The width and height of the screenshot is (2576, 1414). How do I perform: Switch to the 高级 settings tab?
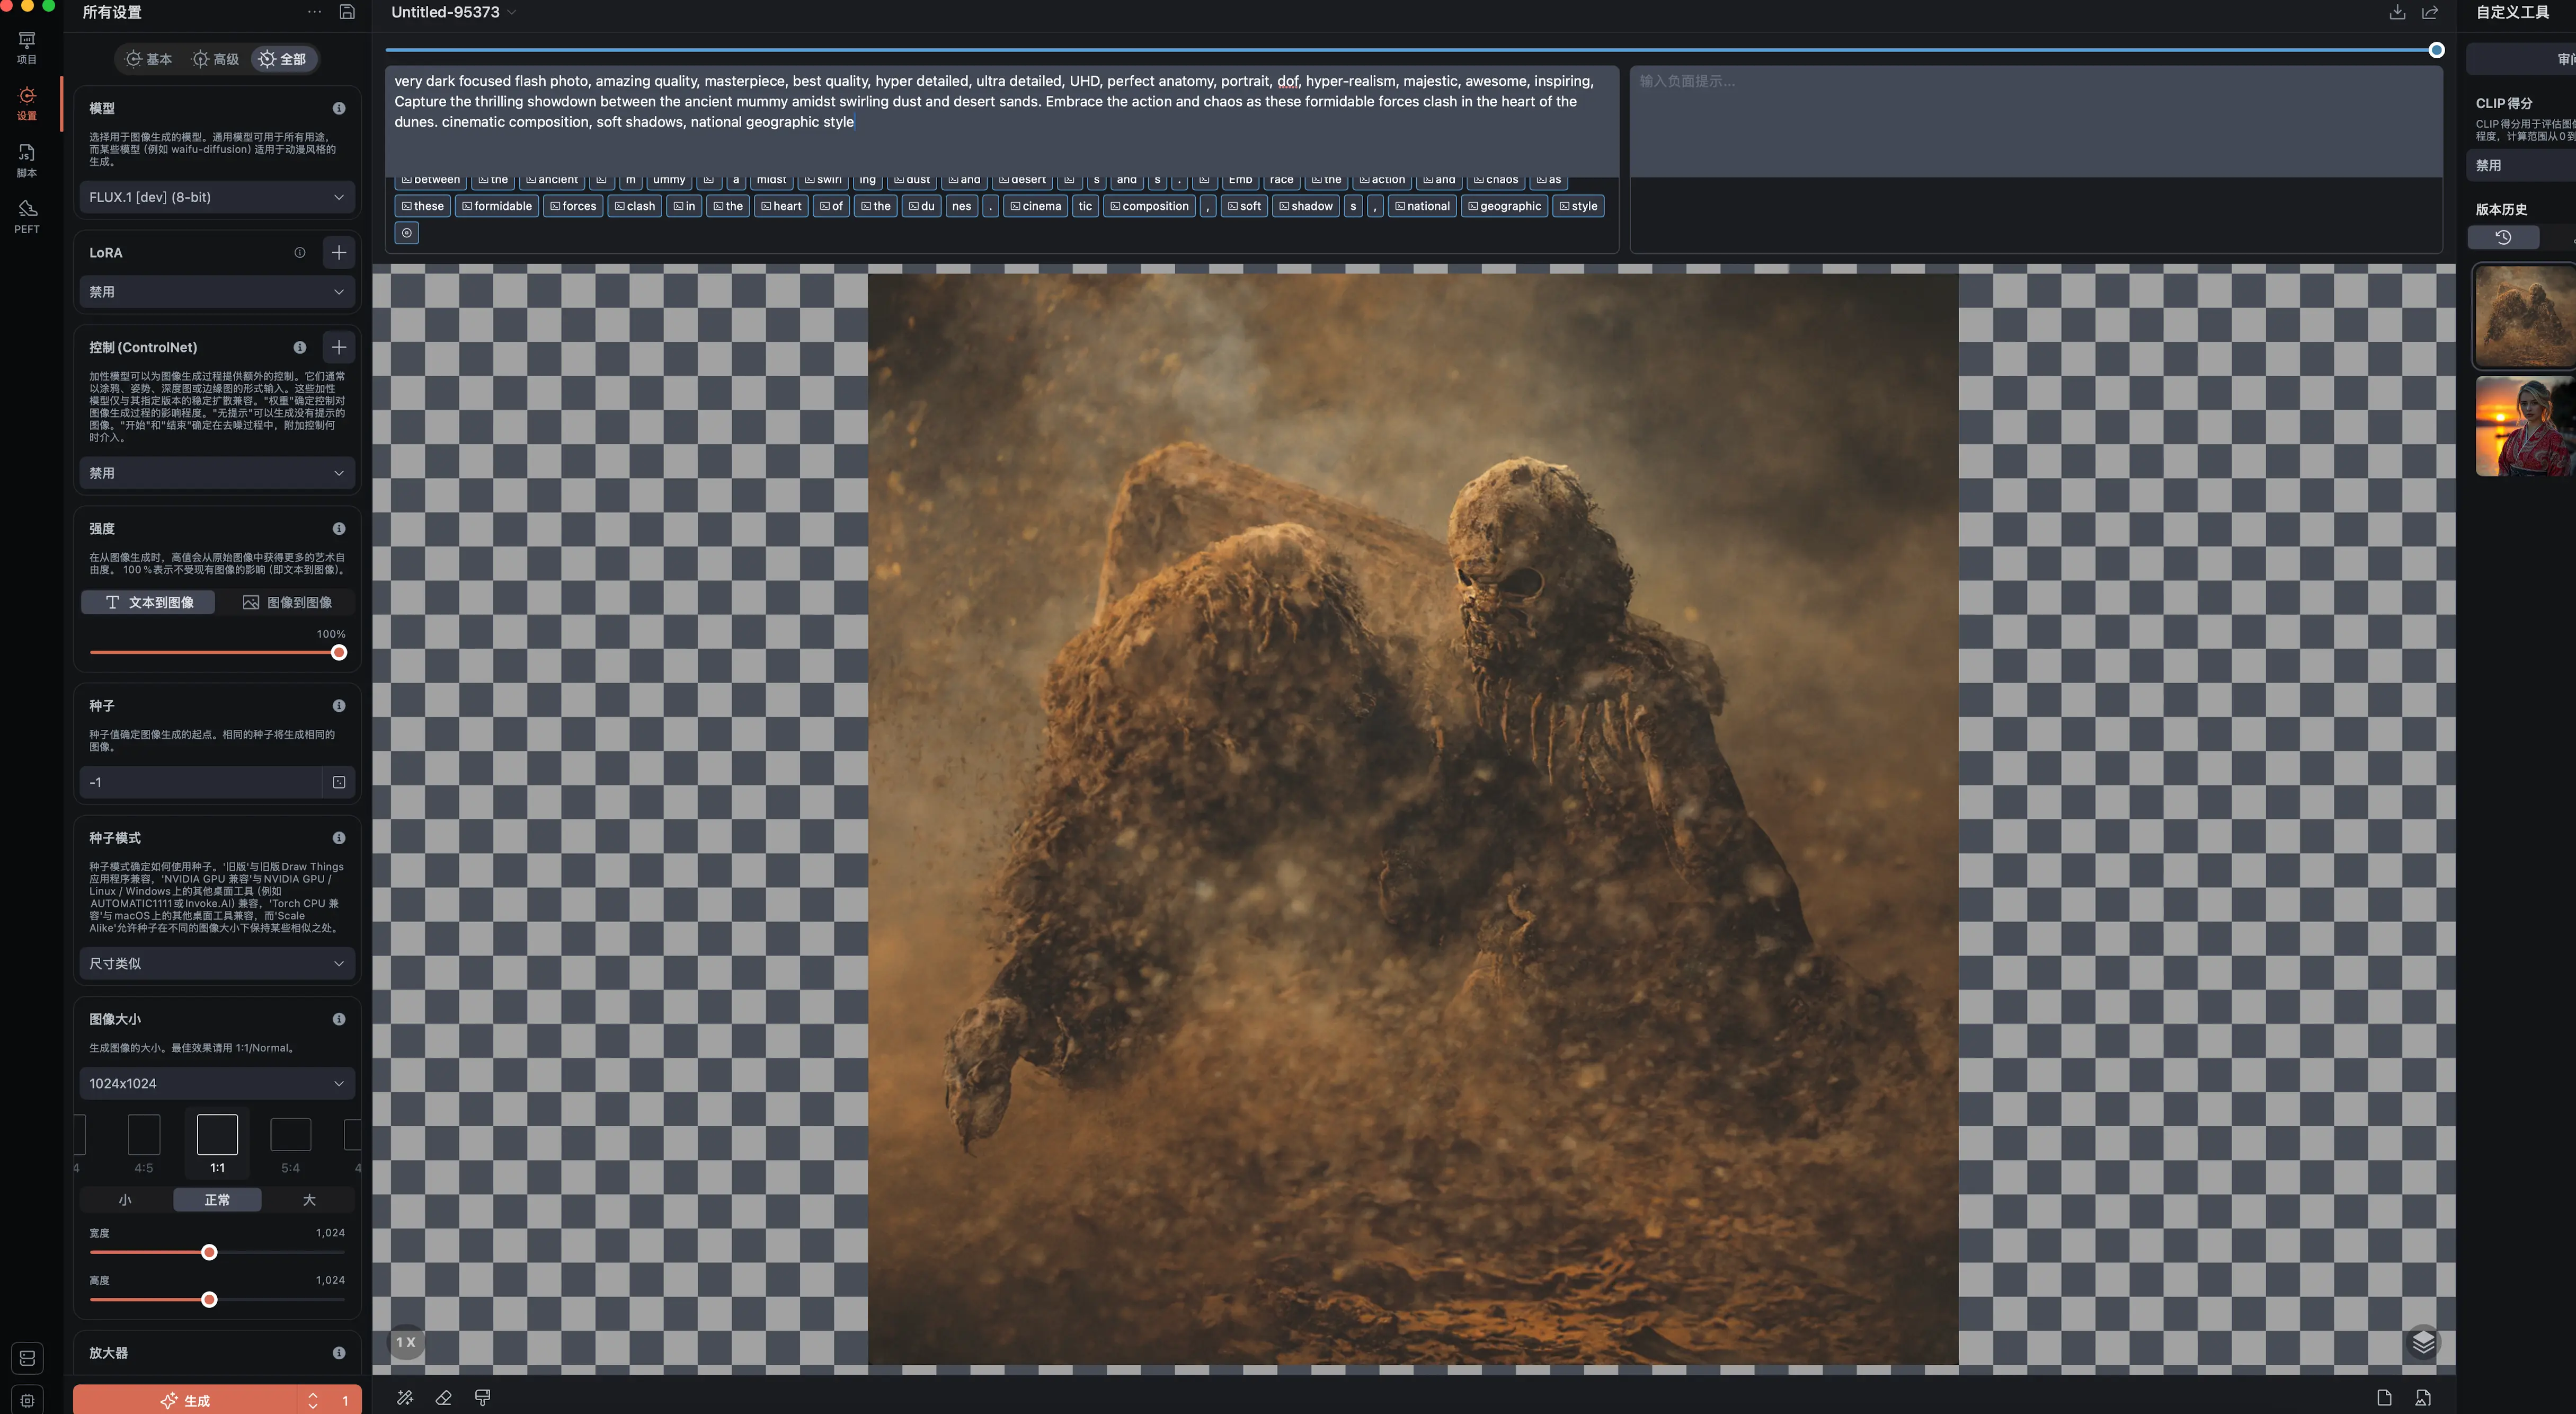[x=216, y=59]
